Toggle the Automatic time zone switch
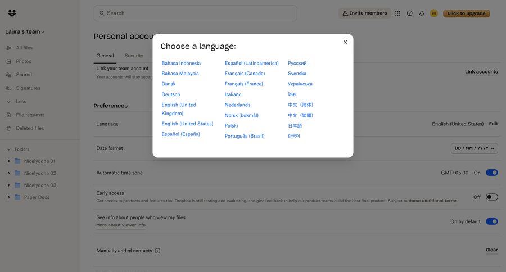 [x=491, y=173]
